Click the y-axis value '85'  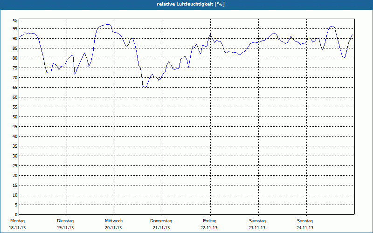[15, 48]
